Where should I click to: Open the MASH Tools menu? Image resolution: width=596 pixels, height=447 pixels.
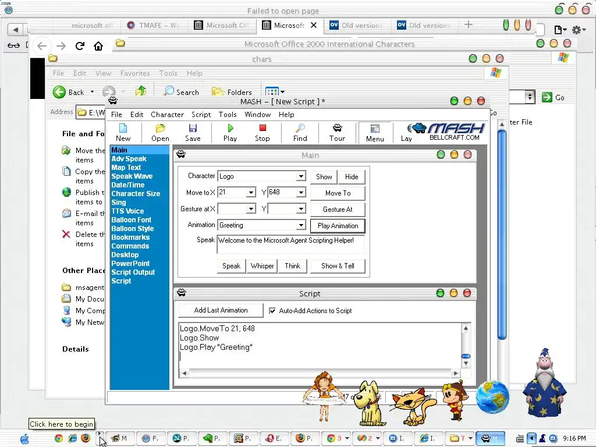[x=228, y=115]
